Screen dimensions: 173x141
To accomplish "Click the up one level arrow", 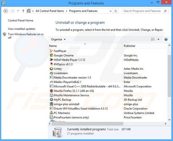I will pyautogui.click(x=23, y=11).
